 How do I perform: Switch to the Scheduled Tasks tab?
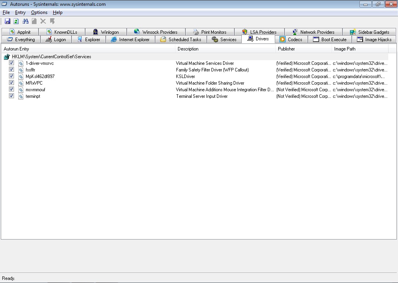[181, 39]
